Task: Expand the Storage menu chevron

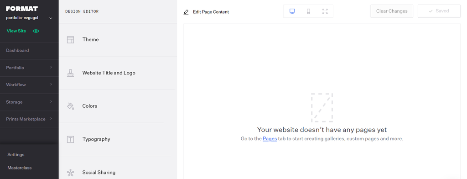Action: point(51,102)
